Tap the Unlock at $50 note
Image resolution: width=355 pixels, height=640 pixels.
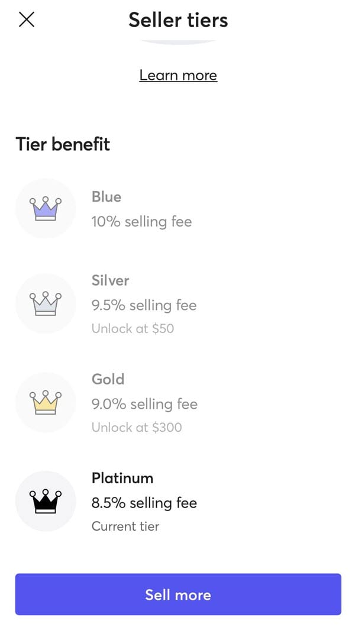coord(133,329)
